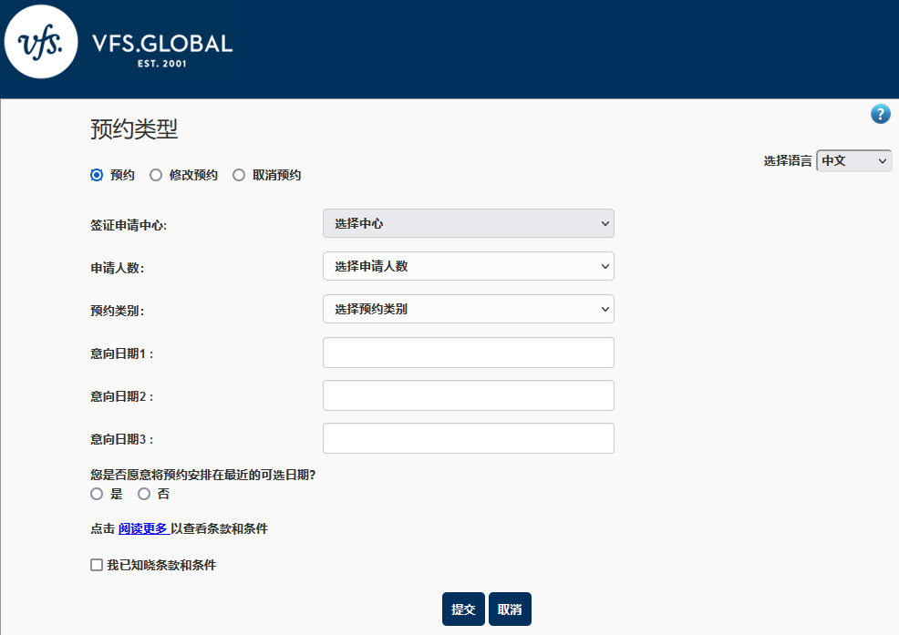
Task: Open the 选择语言 language dropdown
Action: [x=853, y=161]
